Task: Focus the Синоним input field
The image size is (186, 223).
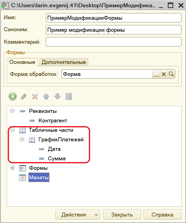Action: pyautogui.click(x=114, y=30)
